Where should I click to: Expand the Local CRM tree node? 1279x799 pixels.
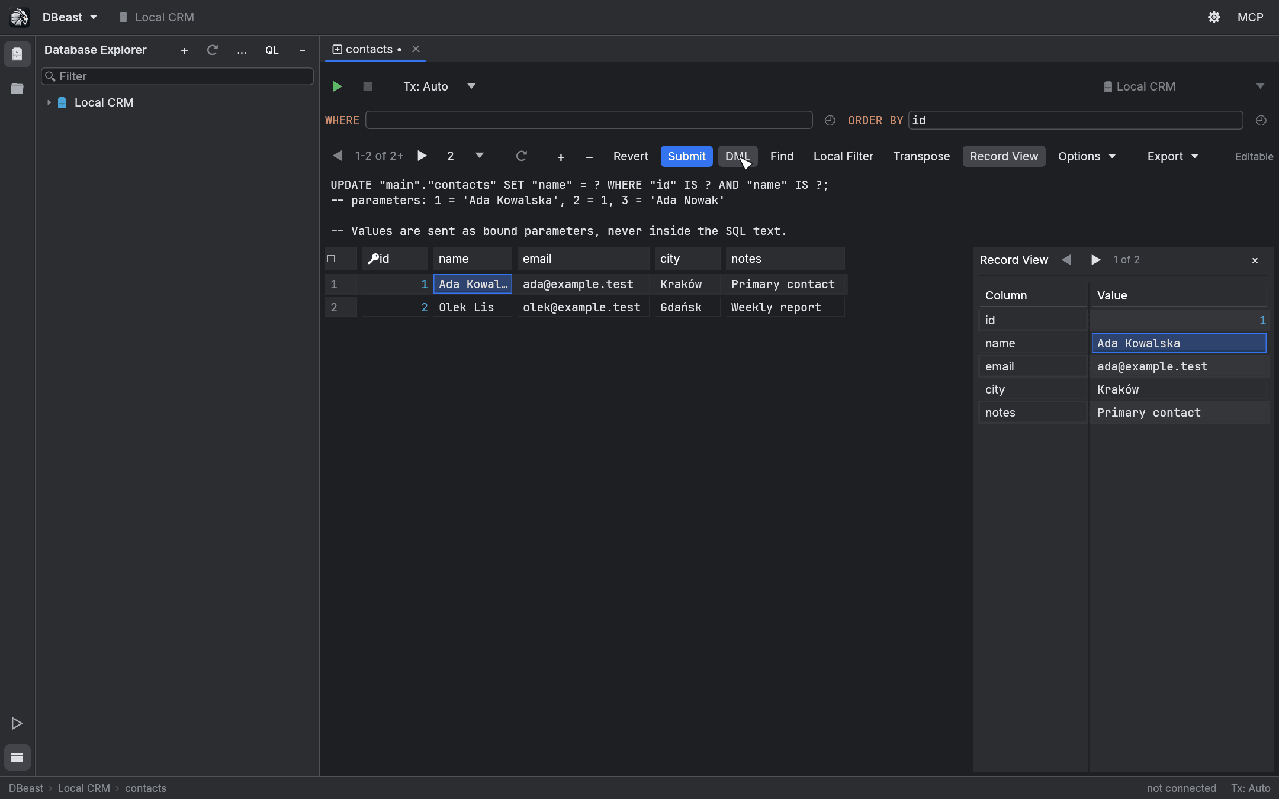(49, 102)
